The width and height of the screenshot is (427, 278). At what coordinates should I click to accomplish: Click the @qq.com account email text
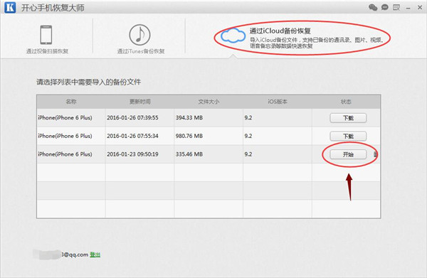pyautogui.click(x=74, y=255)
